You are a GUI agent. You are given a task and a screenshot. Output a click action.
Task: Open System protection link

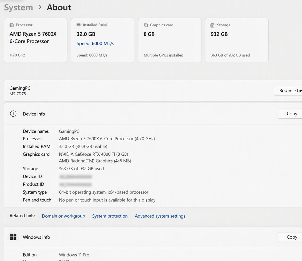coord(110,216)
